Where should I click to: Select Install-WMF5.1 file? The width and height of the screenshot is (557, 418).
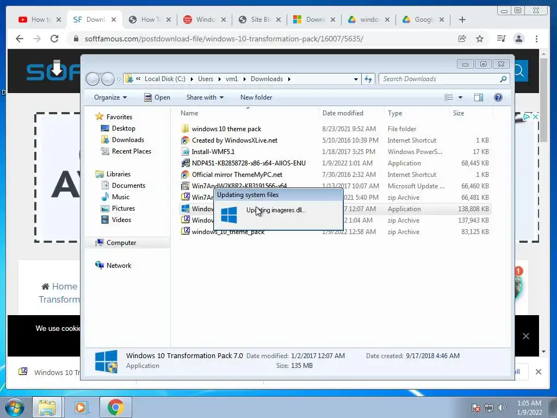coord(213,152)
